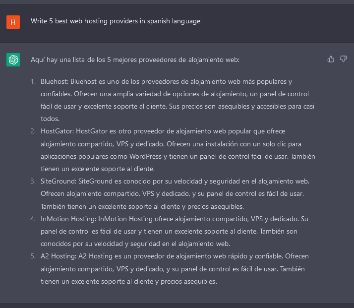Select the Bluehost list item heading
The width and height of the screenshot is (354, 308).
tap(55, 81)
